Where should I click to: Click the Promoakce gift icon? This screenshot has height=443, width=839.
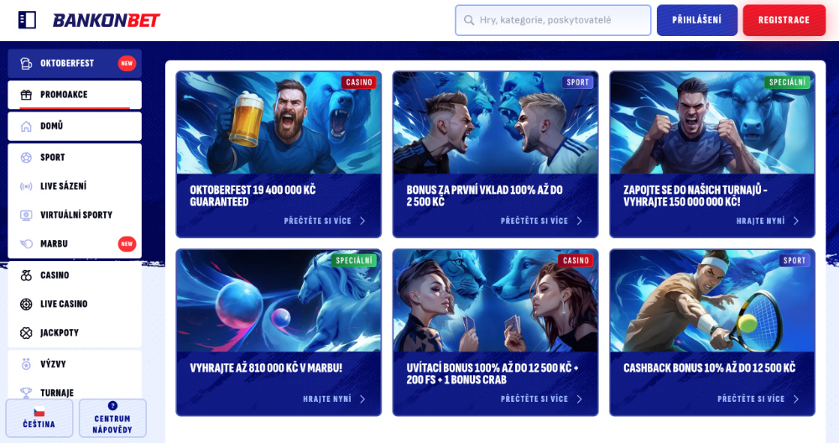pos(26,95)
